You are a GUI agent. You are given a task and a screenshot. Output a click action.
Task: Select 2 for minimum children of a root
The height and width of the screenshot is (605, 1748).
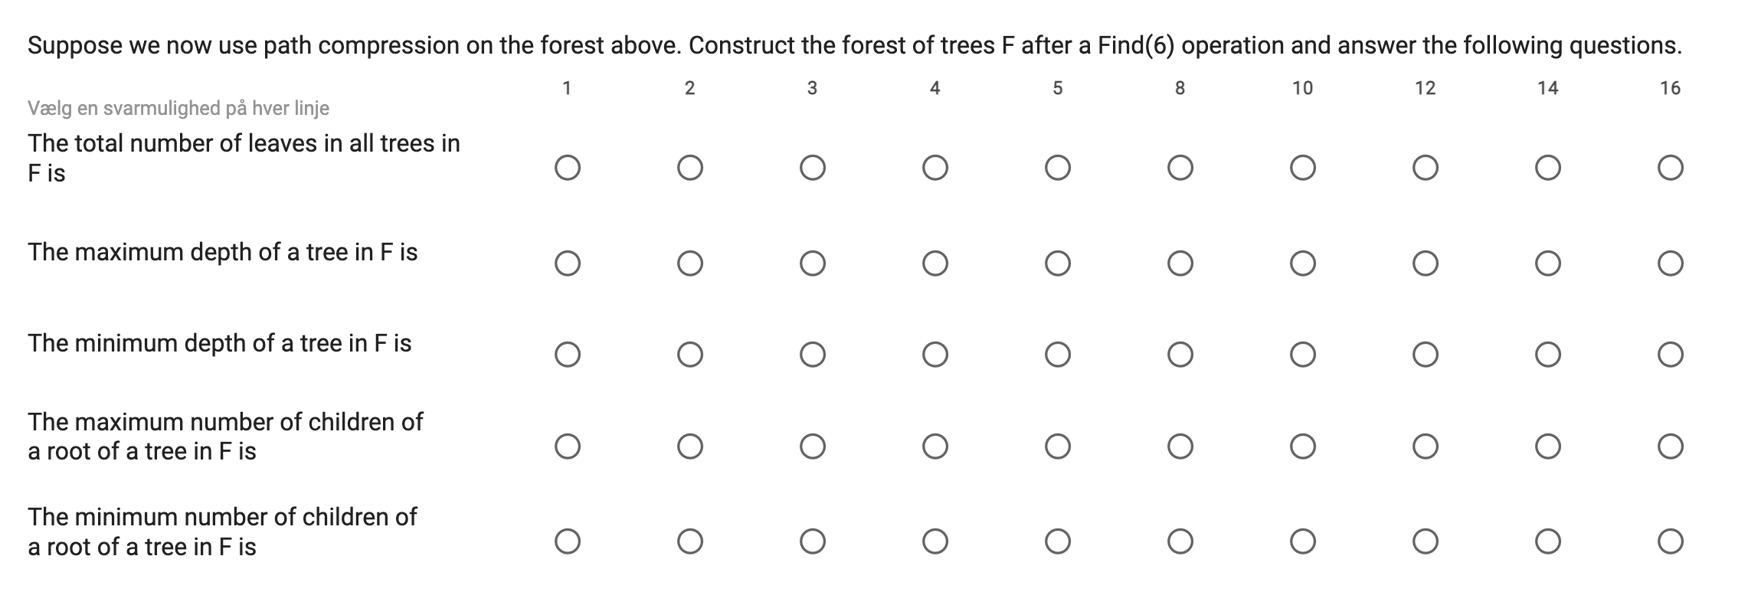(690, 542)
